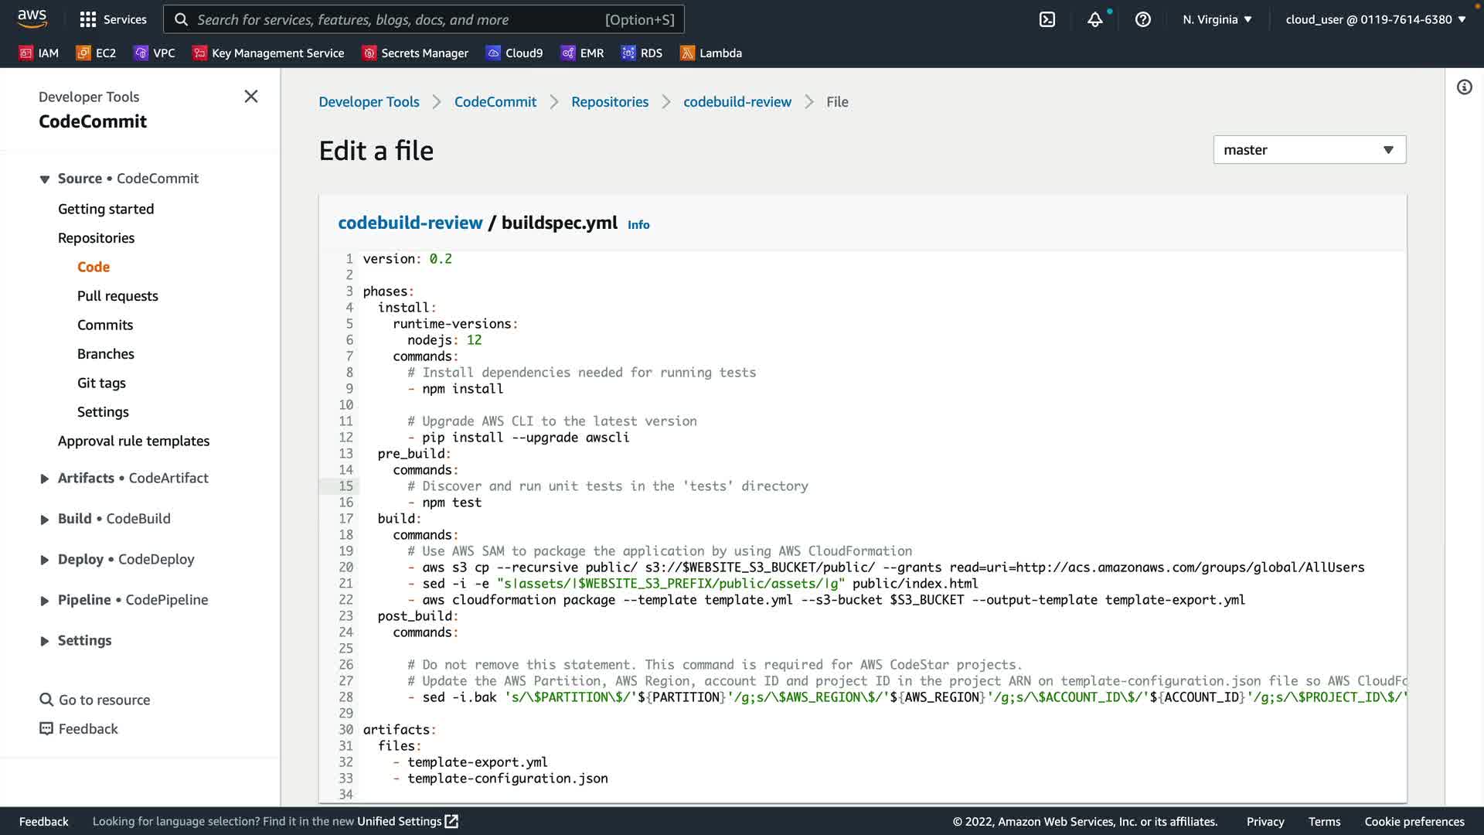
Task: Click the Go to resource search icon
Action: pos(46,700)
